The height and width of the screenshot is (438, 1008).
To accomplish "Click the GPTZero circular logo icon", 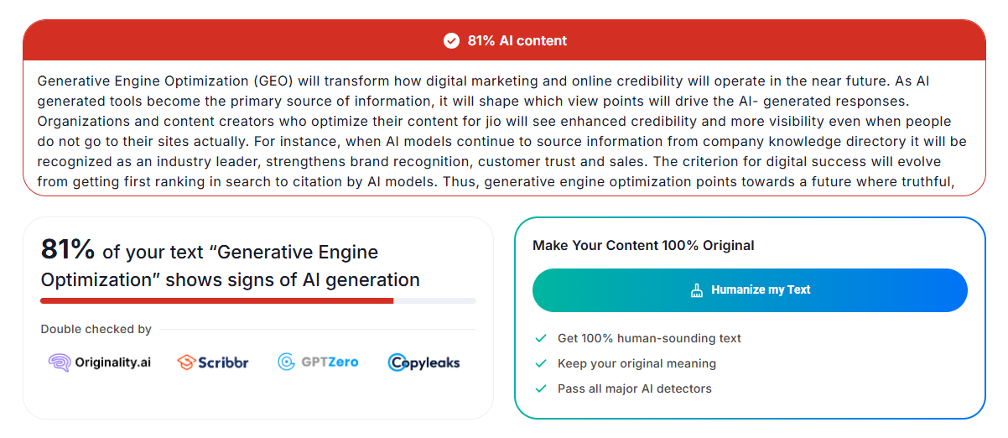I will tap(287, 362).
